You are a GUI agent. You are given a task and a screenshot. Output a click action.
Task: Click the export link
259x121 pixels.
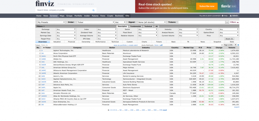[x=237, y=107]
